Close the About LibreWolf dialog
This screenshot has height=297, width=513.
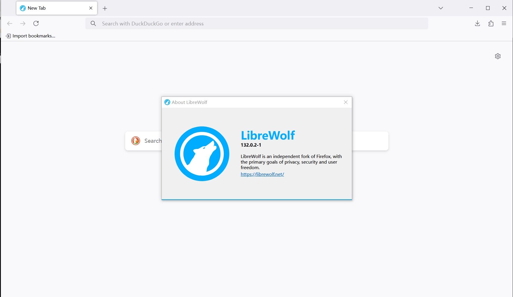[x=346, y=102]
